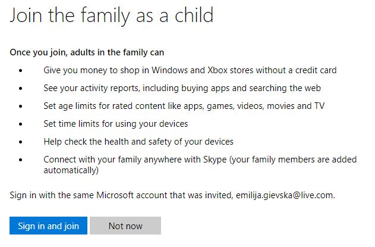This screenshot has height=247, width=375.
Task: Click 'Help check the health and safety' line
Action: click(138, 142)
